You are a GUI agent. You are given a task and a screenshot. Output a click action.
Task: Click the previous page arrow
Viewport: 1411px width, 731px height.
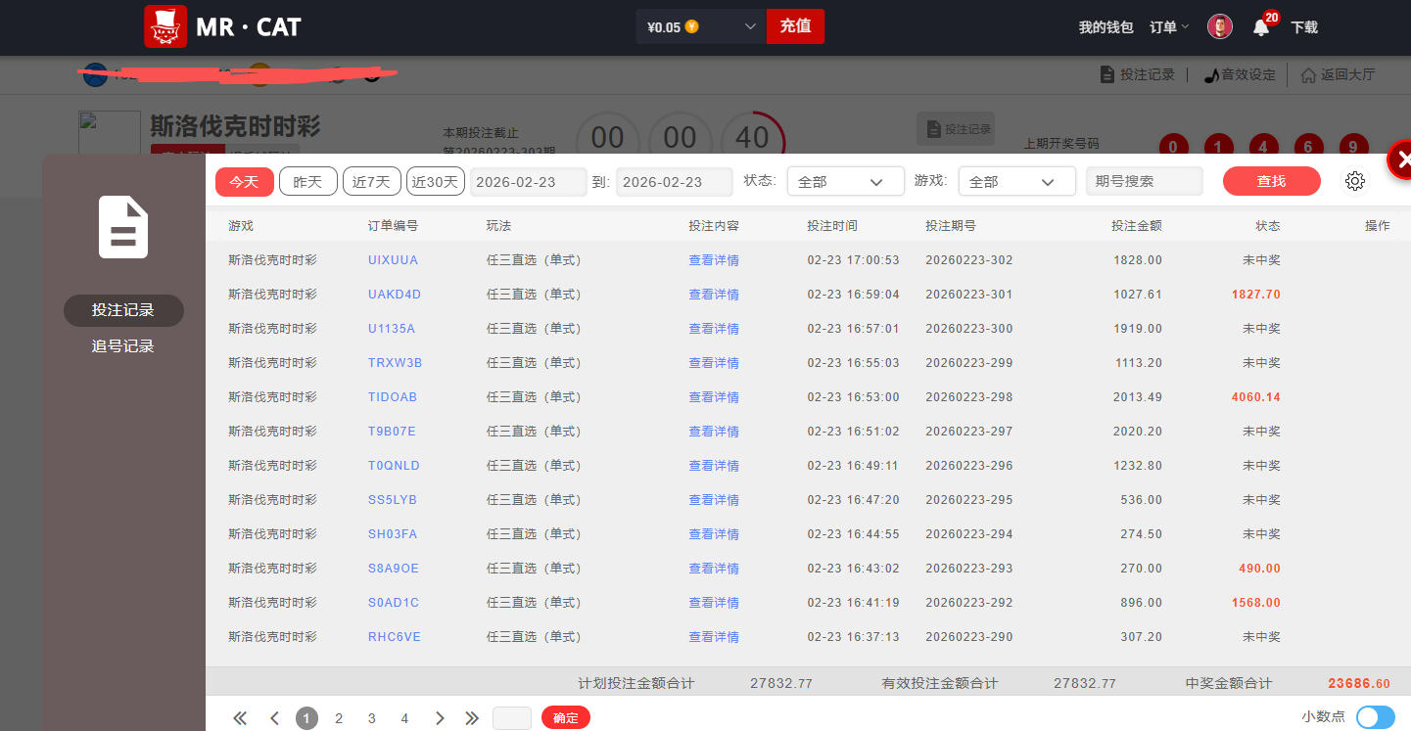(x=274, y=718)
